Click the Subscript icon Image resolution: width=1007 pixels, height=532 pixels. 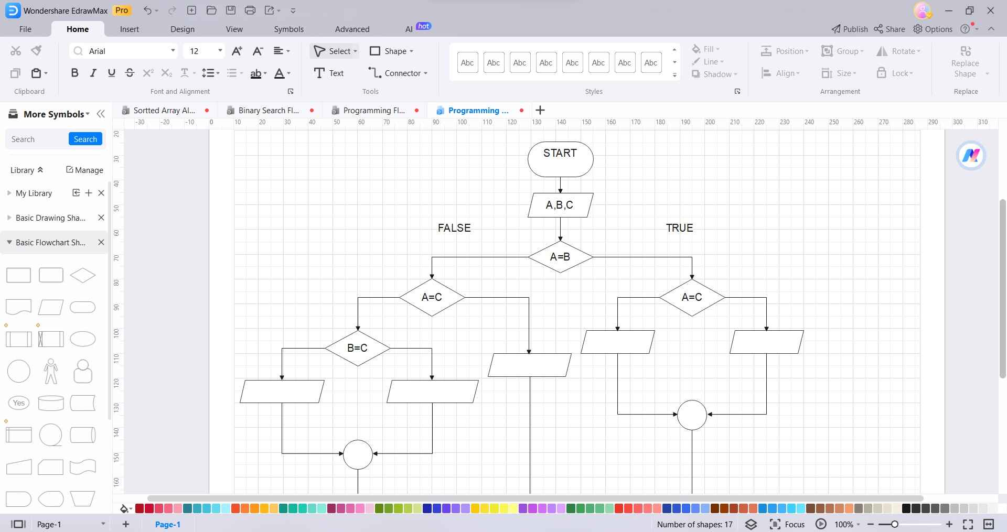[x=167, y=73]
